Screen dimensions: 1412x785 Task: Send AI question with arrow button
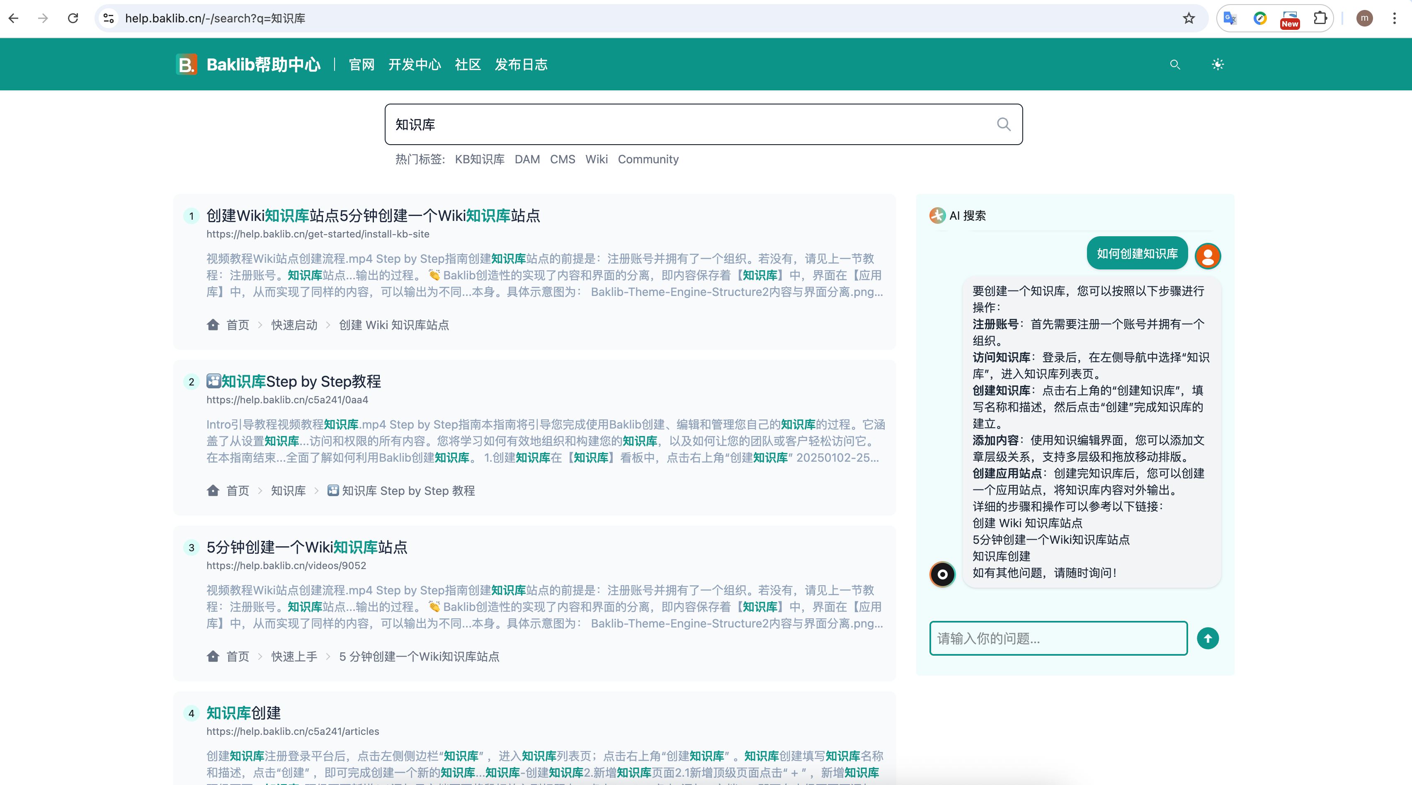pyautogui.click(x=1208, y=638)
